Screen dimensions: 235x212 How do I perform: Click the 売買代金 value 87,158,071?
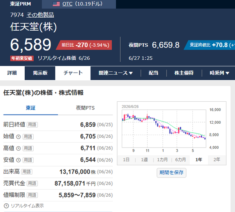click(x=70, y=183)
